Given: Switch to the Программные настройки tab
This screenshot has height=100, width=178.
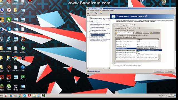Looking at the screenshot, I should click(x=133, y=28).
